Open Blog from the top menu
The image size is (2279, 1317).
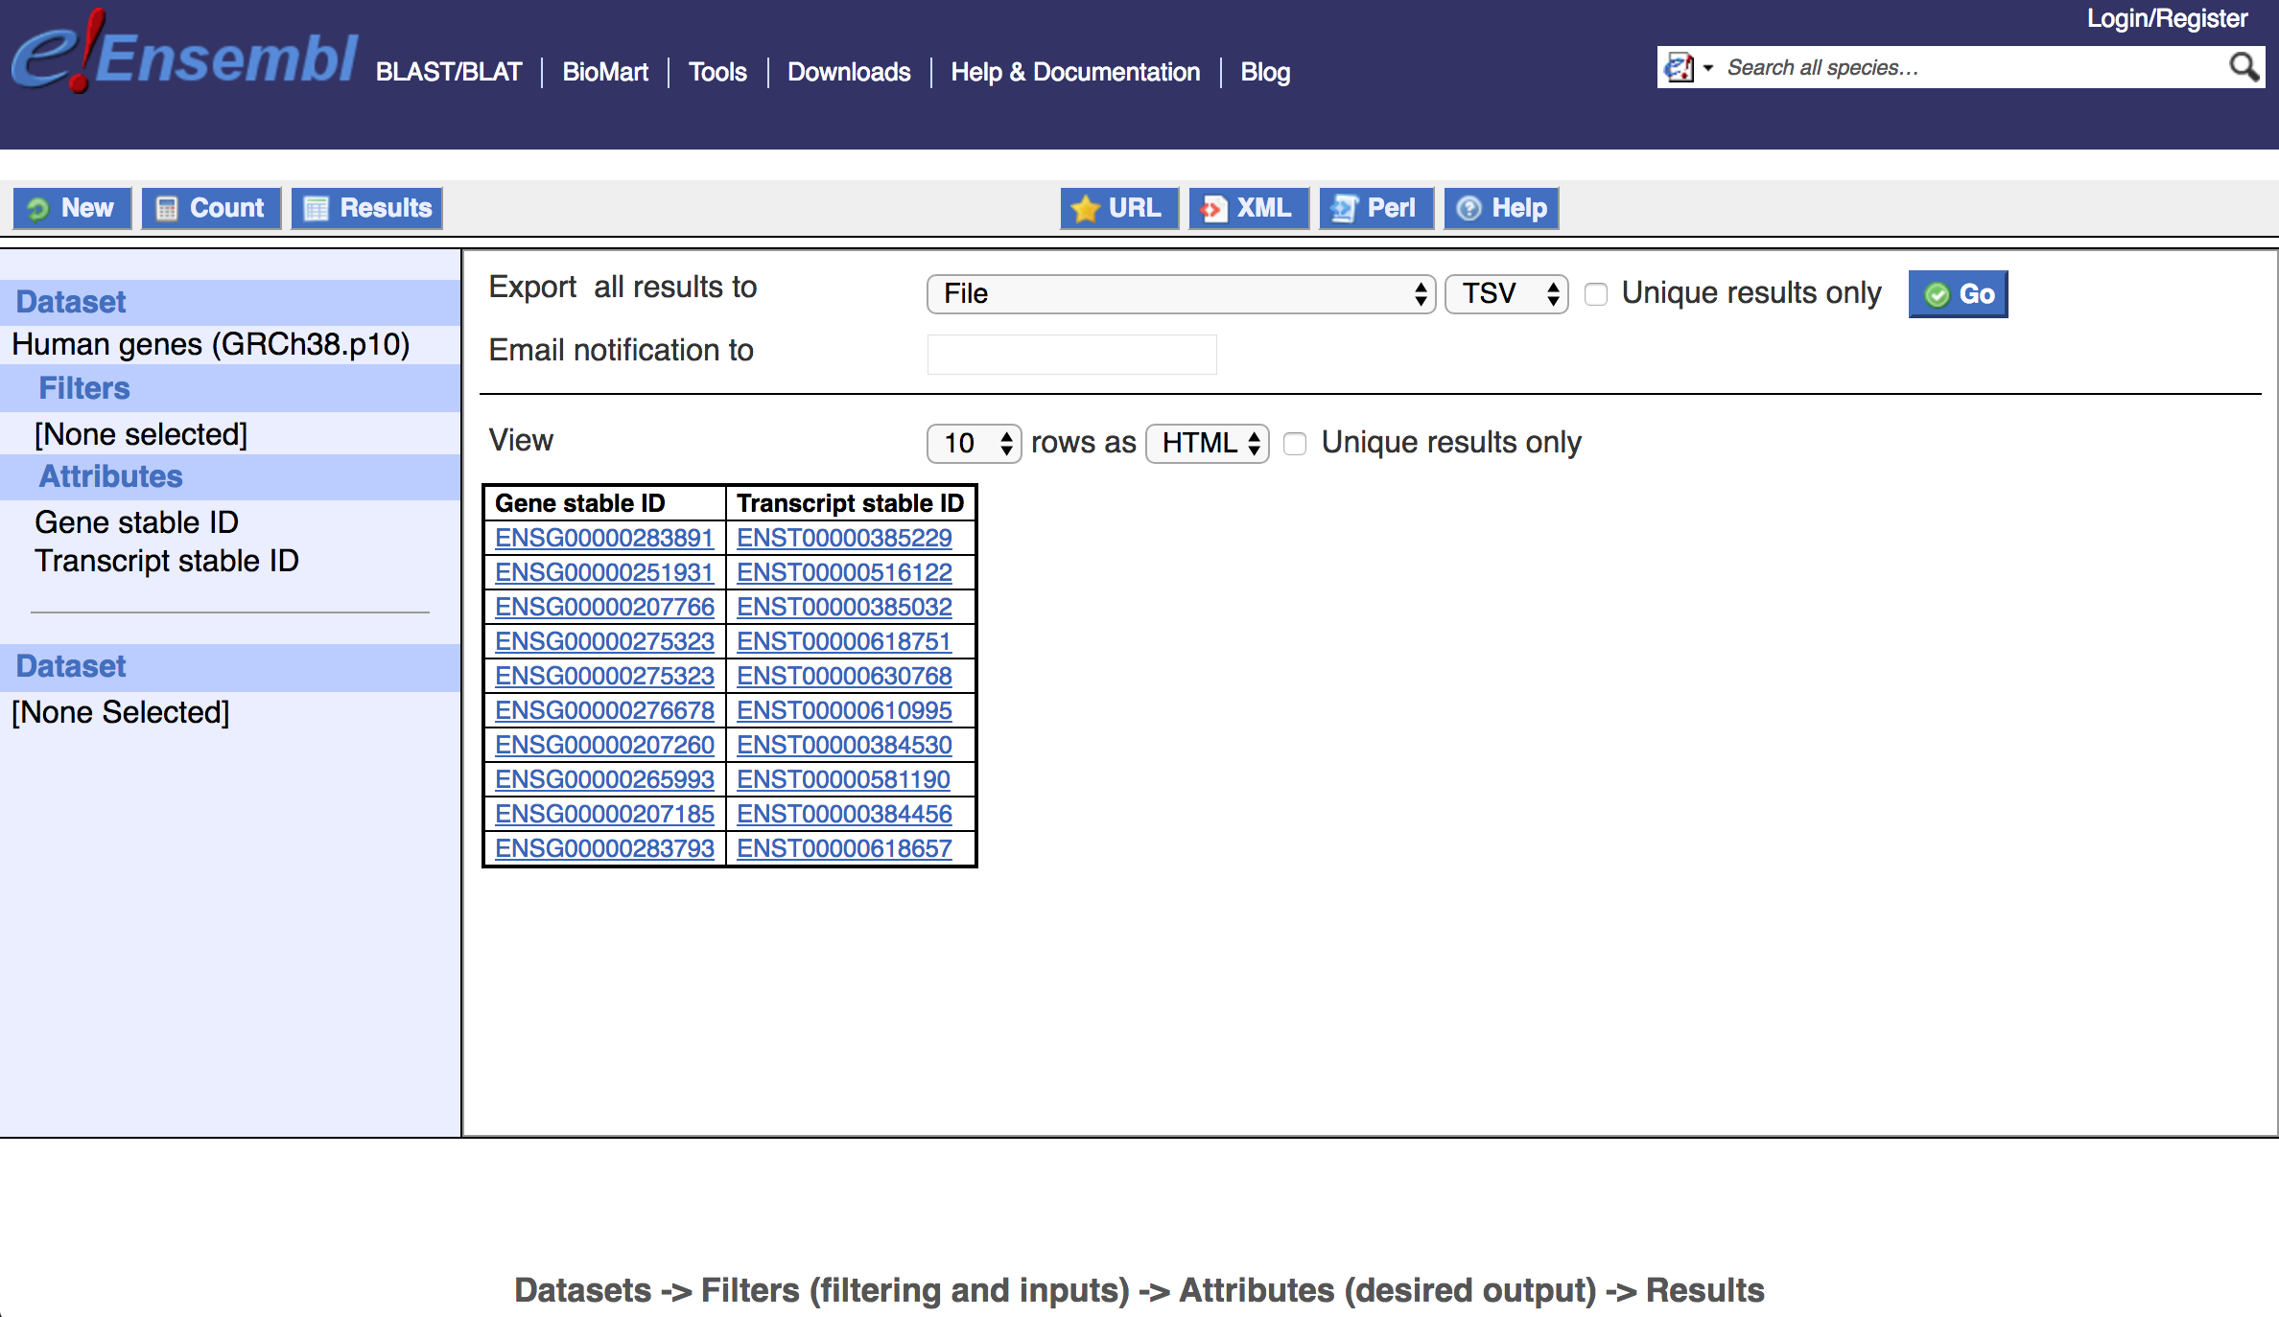point(1265,72)
